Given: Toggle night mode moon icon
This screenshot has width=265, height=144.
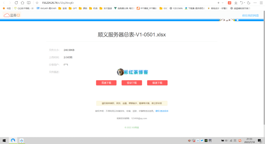Looking at the screenshot, I should pyautogui.click(x=249, y=3).
